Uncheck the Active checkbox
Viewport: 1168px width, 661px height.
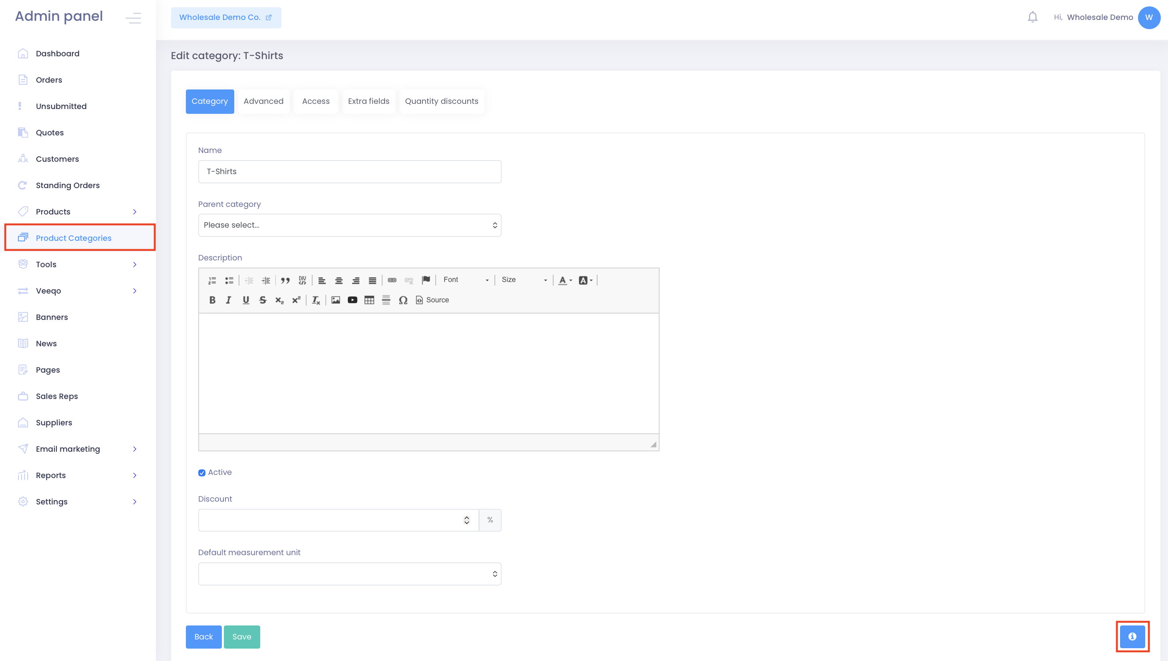click(x=202, y=472)
